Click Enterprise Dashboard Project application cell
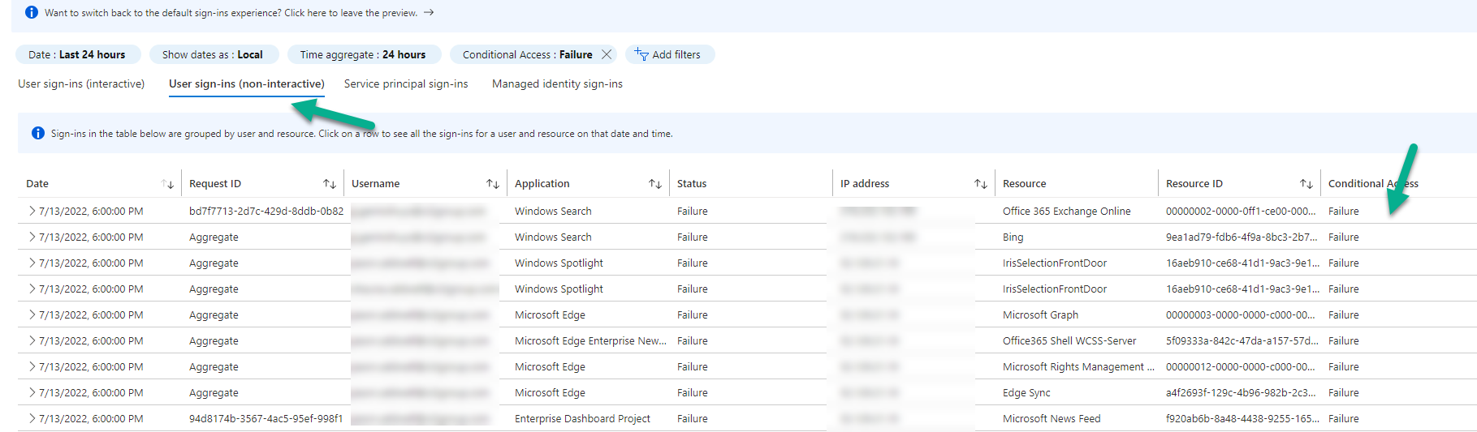This screenshot has height=432, width=1477. coord(582,418)
